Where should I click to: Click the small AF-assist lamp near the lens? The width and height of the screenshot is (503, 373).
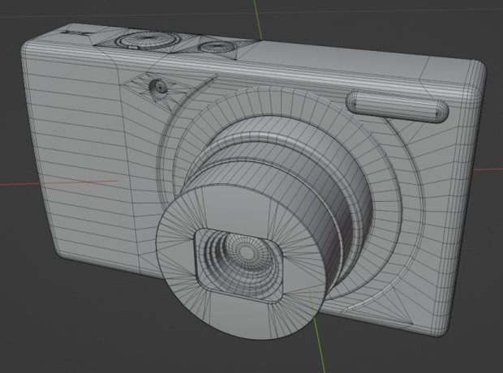159,86
